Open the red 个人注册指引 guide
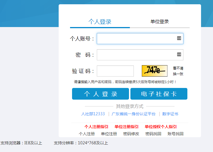 96,127
